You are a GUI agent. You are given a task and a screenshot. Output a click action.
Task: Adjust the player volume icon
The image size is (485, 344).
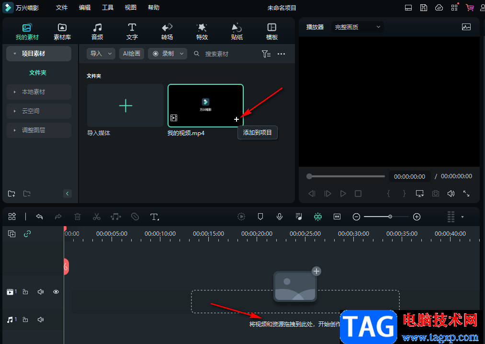(x=451, y=194)
